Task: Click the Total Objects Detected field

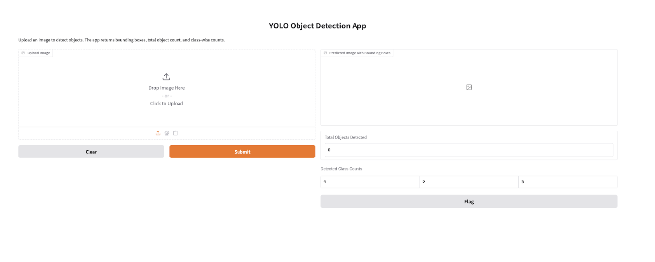Action: pos(469,150)
